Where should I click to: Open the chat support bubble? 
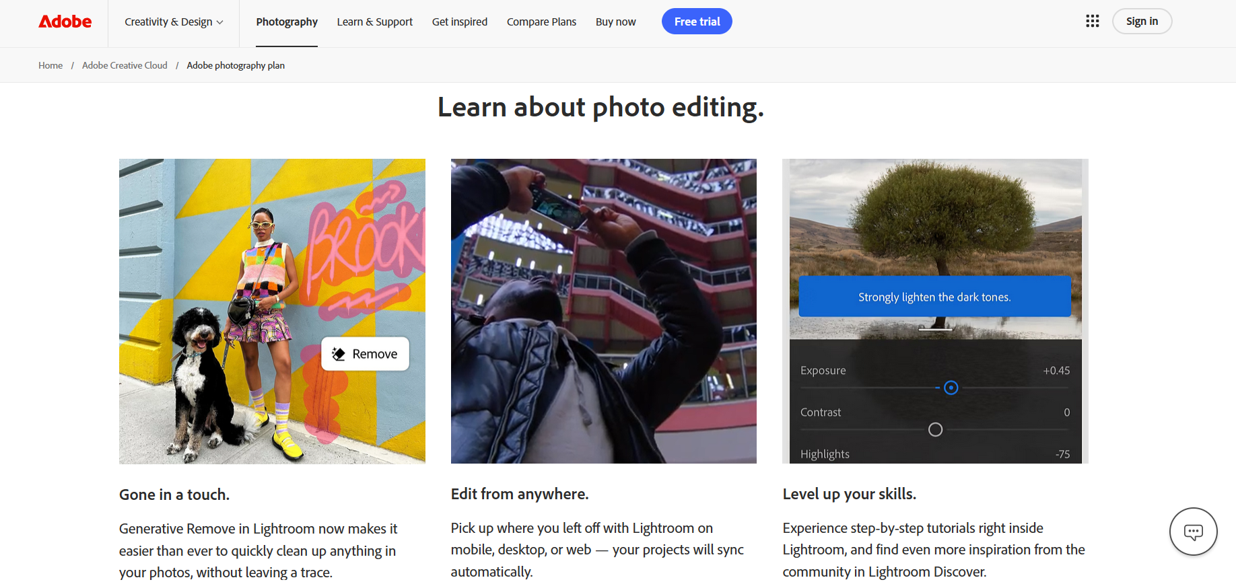(x=1193, y=532)
